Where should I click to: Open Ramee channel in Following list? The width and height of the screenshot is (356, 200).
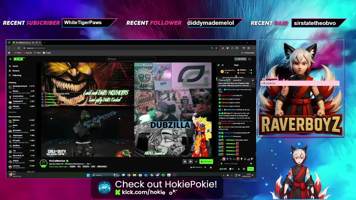pos(21,92)
